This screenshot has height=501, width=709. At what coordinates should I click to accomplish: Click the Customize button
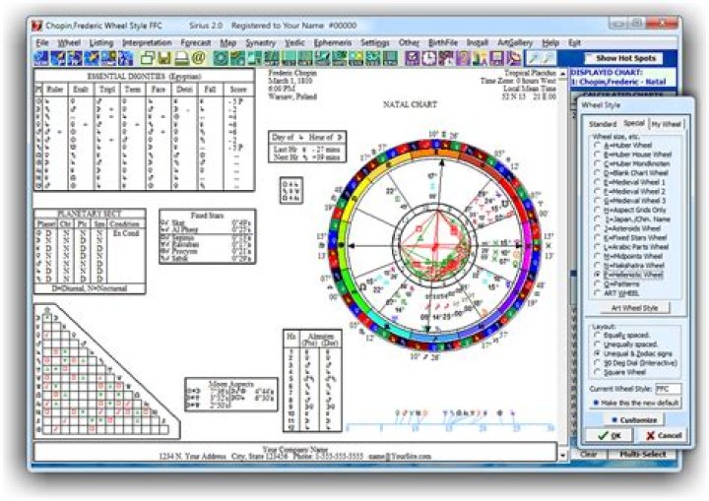[636, 419]
